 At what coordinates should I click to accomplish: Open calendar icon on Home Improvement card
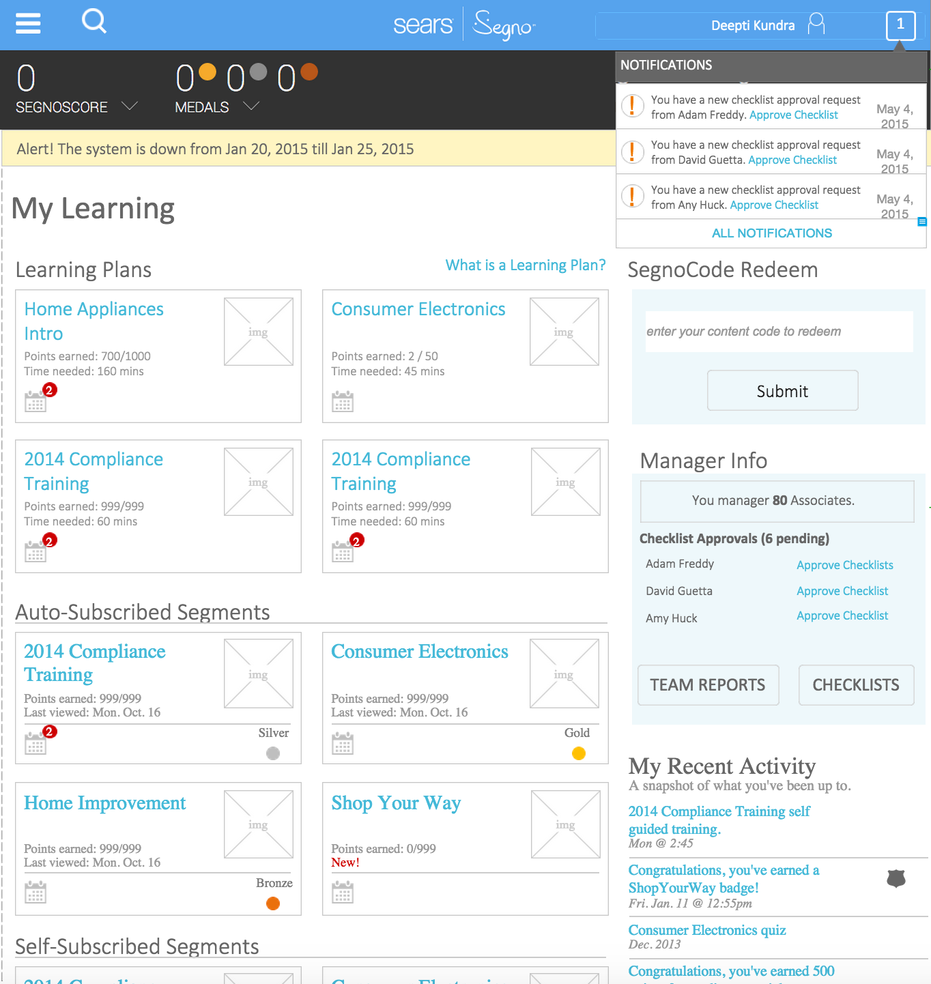[35, 892]
